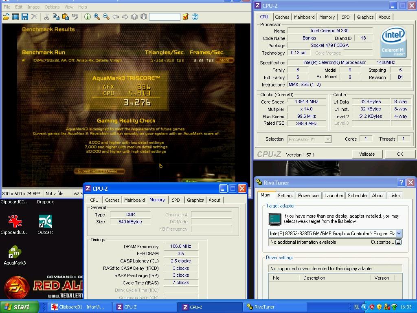Click the green wireless network tray icon
The height and width of the screenshot is (313, 417).
tap(394, 307)
